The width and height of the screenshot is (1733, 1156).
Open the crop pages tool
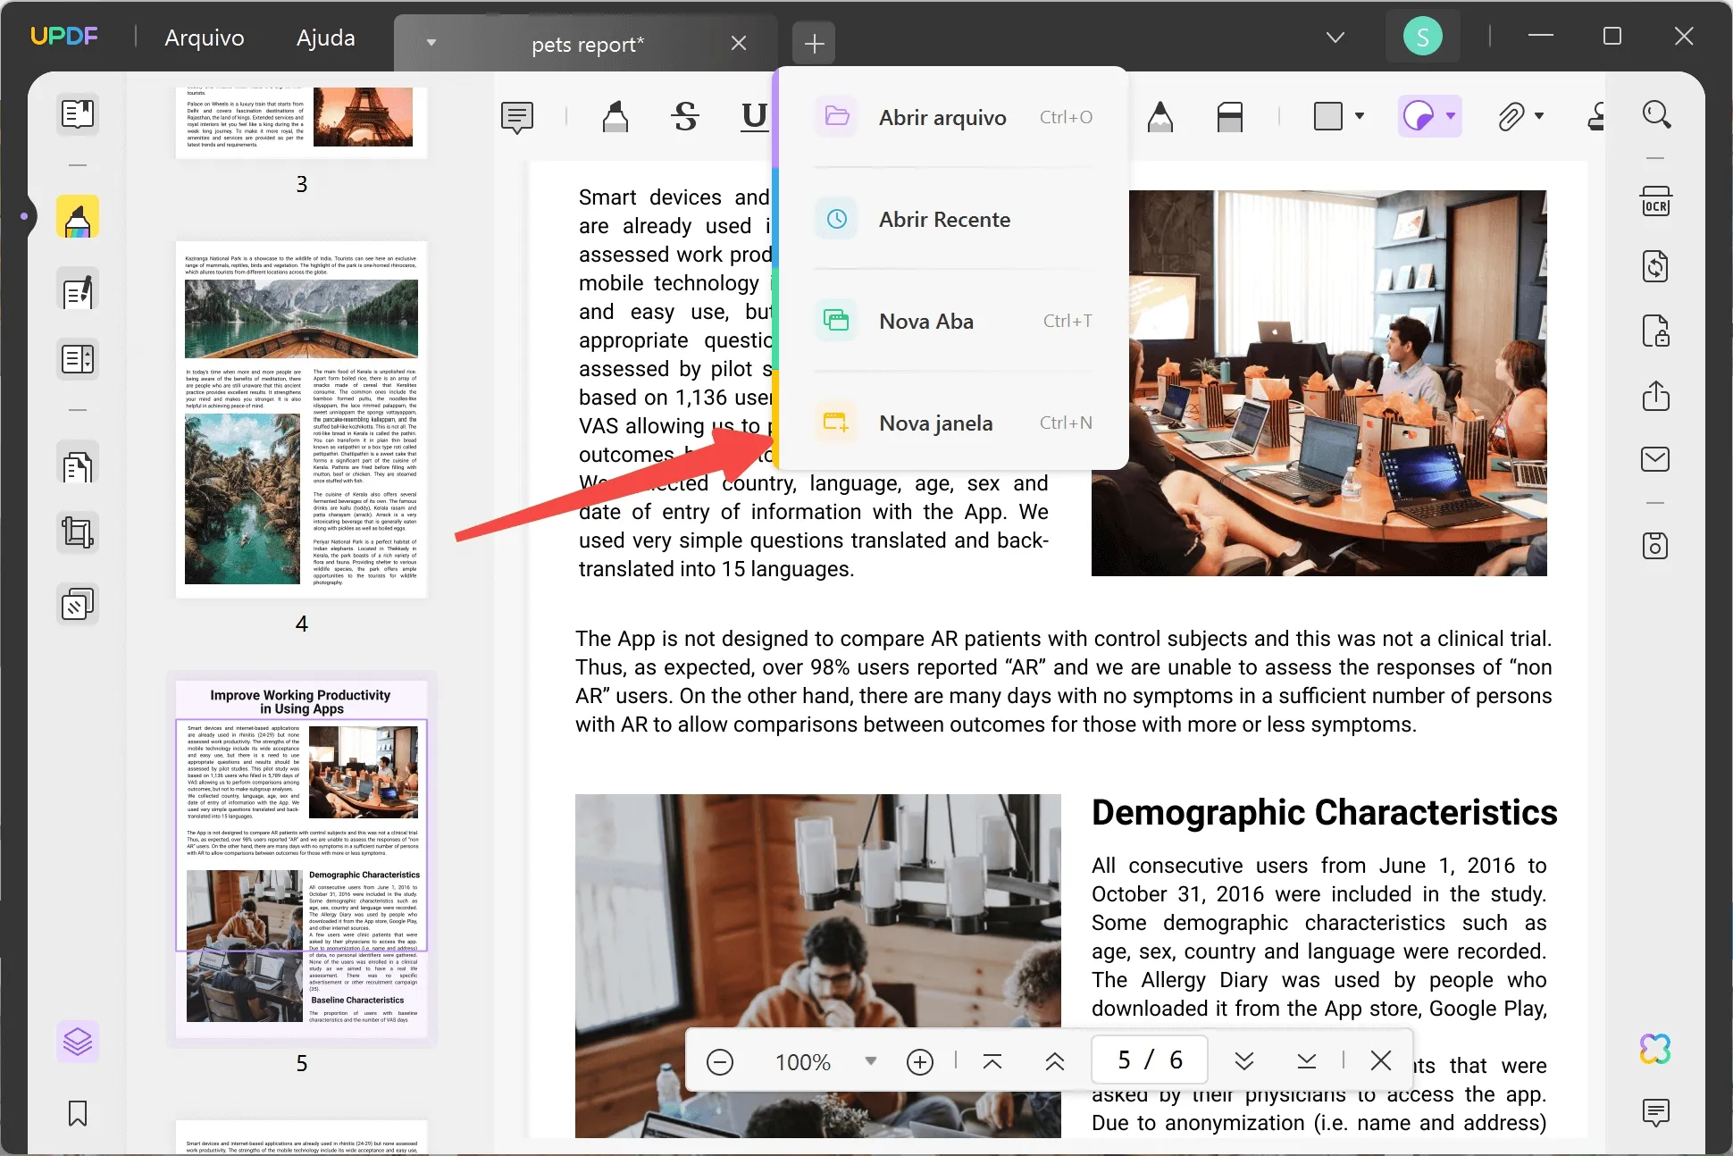[x=78, y=532]
